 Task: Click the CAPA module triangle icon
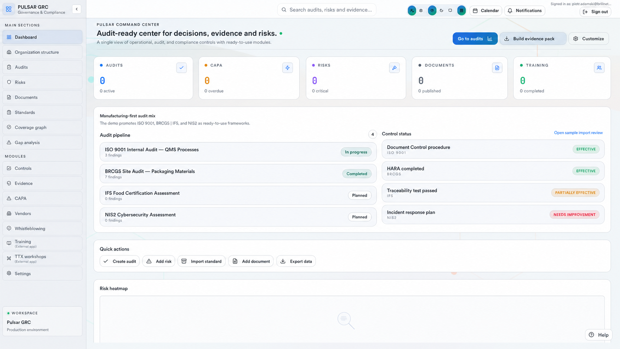[x=9, y=198]
